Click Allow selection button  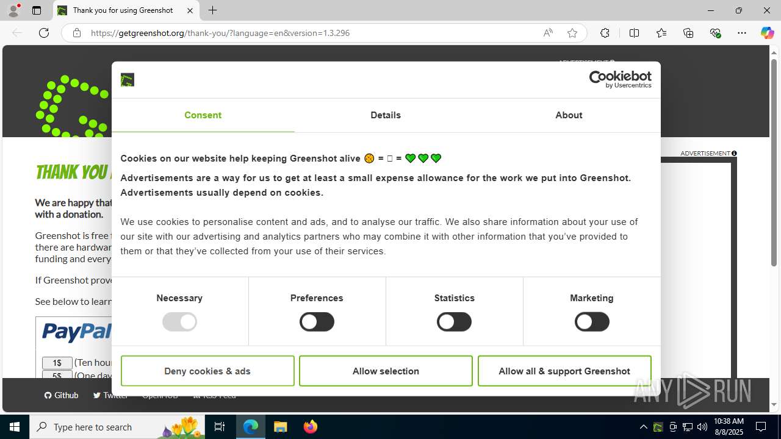(386, 371)
